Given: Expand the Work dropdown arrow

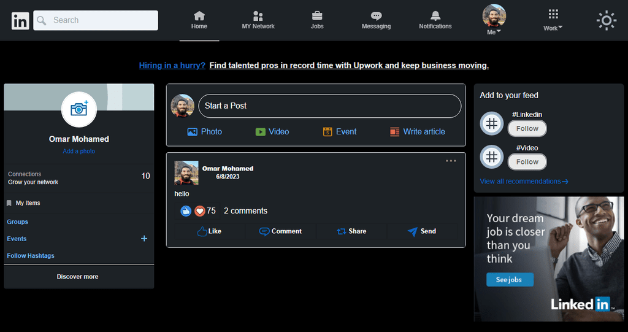Looking at the screenshot, I should (x=561, y=27).
